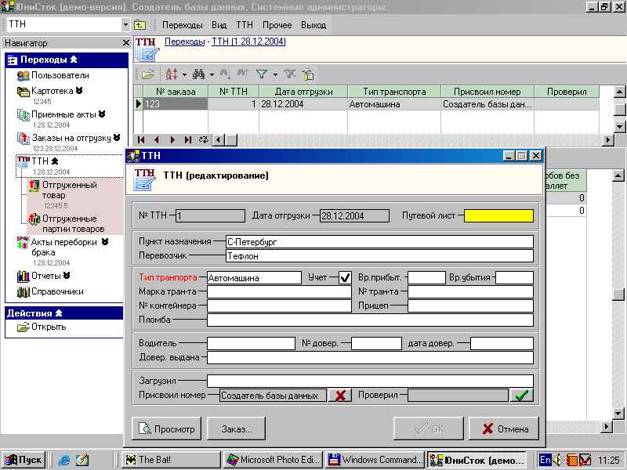Click the binoculars search icon in toolbar
Viewport: 627px width, 470px height.
(x=198, y=74)
